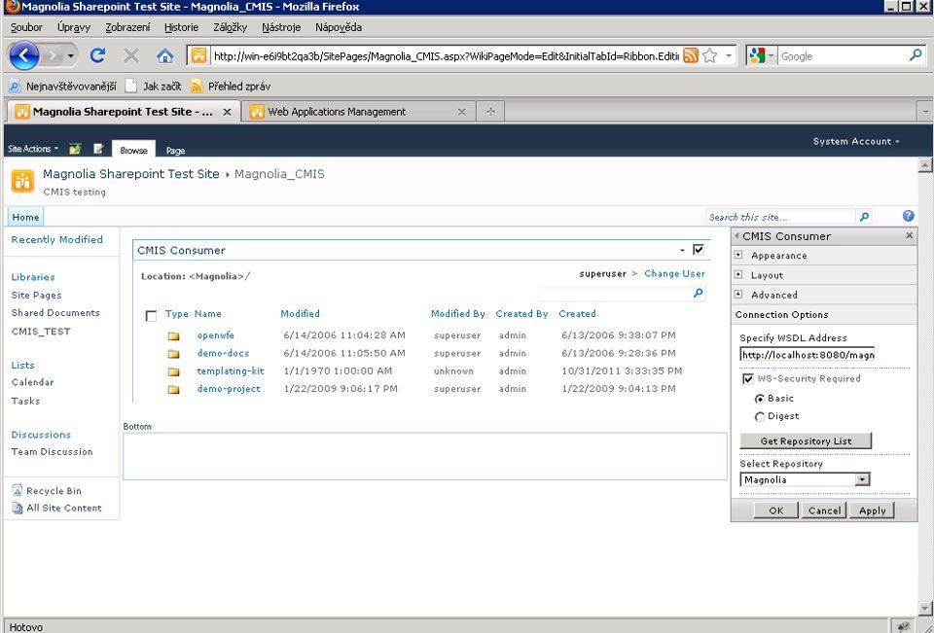Bookmark this page with the star icon
This screenshot has height=633, width=934.
pos(709,56)
